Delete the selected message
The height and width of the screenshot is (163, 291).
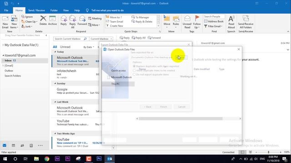point(43,20)
